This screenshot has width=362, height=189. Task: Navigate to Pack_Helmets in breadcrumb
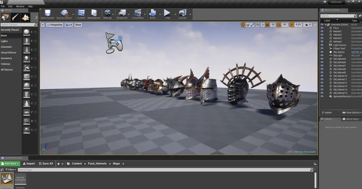tap(97, 164)
